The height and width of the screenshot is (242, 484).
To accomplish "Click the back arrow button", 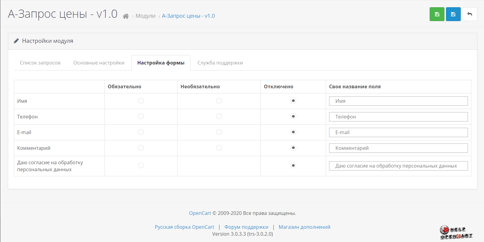I will tap(470, 14).
